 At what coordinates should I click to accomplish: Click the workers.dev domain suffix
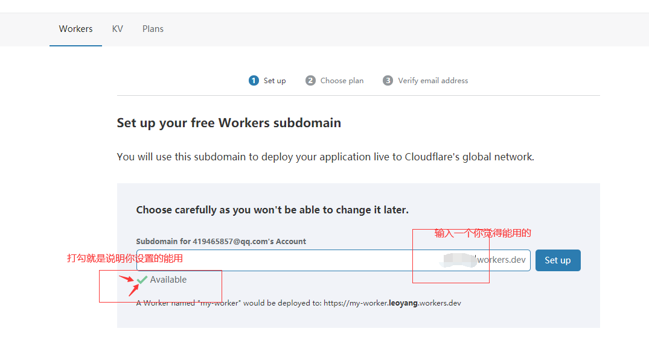(501, 260)
